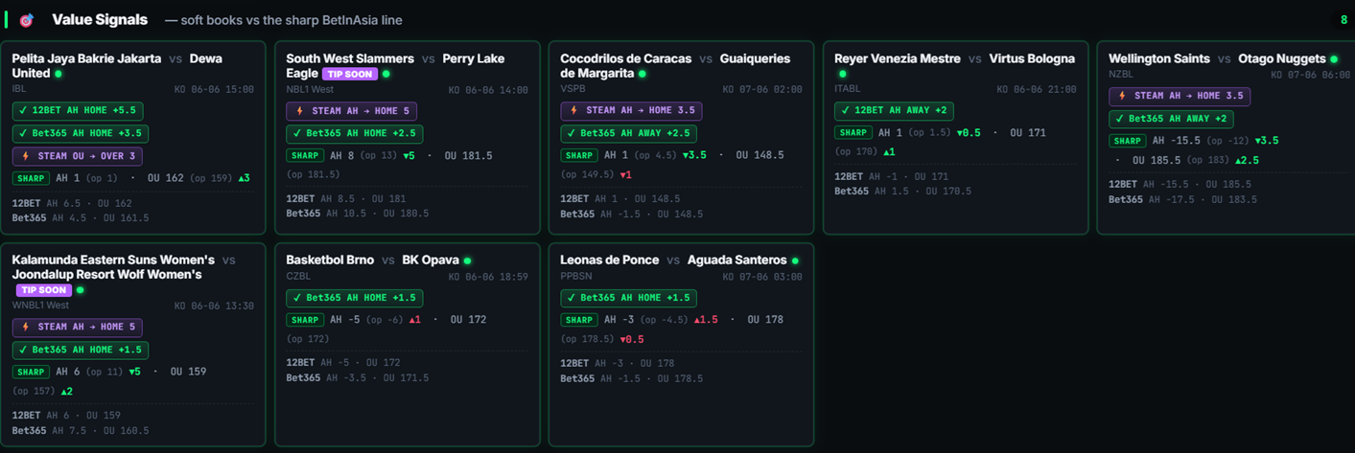Click the NBL1 West league label
This screenshot has width=1355, height=453.
click(x=311, y=89)
